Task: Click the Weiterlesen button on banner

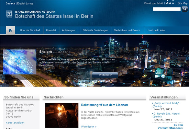Action: tap(105, 75)
